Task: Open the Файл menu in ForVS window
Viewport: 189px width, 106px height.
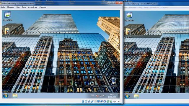Action: (x=3, y=7)
